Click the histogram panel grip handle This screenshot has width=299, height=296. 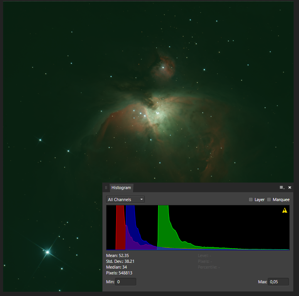(x=106, y=188)
